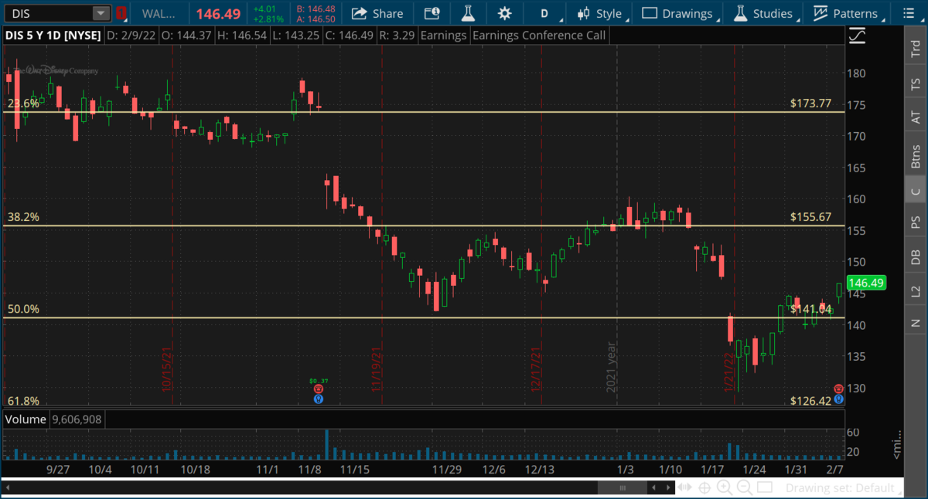The width and height of the screenshot is (928, 499).
Task: Open the L2 sidebar tab
Action: click(916, 290)
